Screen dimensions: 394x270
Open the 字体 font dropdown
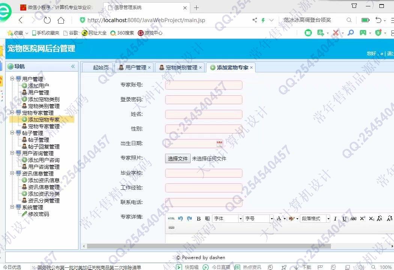point(227,219)
